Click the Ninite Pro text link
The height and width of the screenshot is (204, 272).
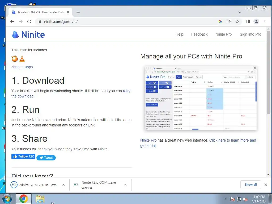coord(148,140)
